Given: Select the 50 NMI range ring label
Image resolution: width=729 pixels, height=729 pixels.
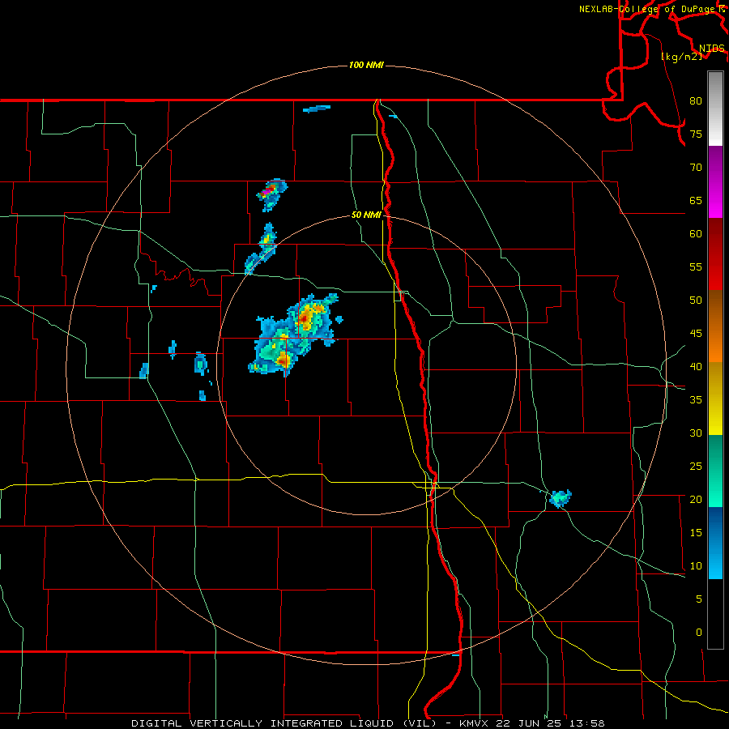Looking at the screenshot, I should coord(366,215).
